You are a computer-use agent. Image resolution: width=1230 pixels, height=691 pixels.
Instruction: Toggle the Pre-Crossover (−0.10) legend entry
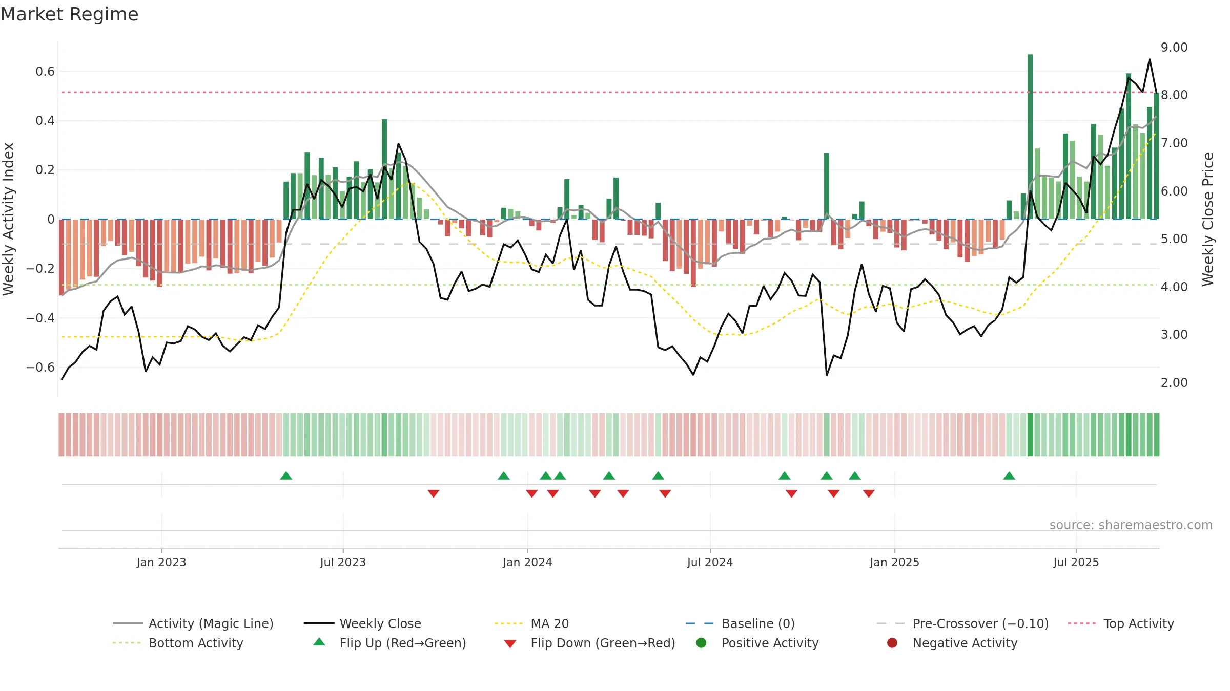(x=962, y=623)
